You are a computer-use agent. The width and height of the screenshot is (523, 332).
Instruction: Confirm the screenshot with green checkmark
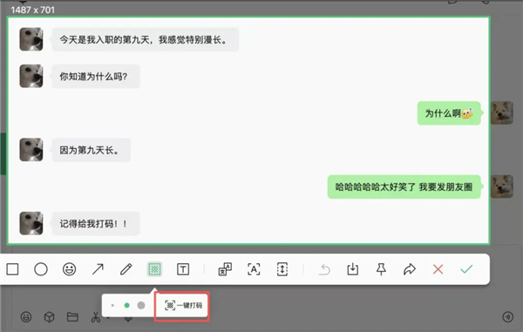click(466, 269)
